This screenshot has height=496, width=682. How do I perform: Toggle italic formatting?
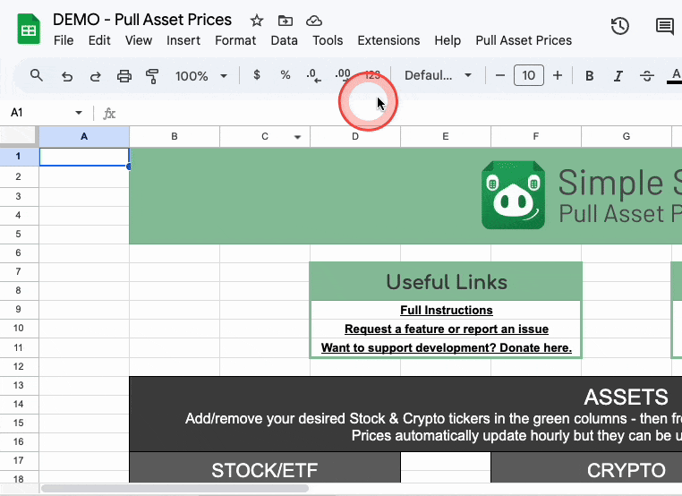[618, 76]
